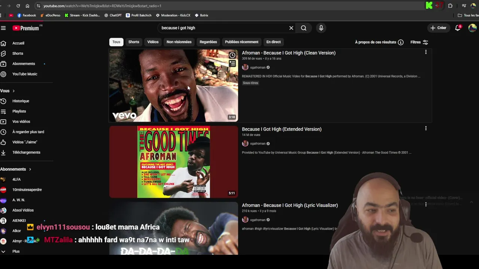Open the 4LFA subscription channel

[x=16, y=179]
